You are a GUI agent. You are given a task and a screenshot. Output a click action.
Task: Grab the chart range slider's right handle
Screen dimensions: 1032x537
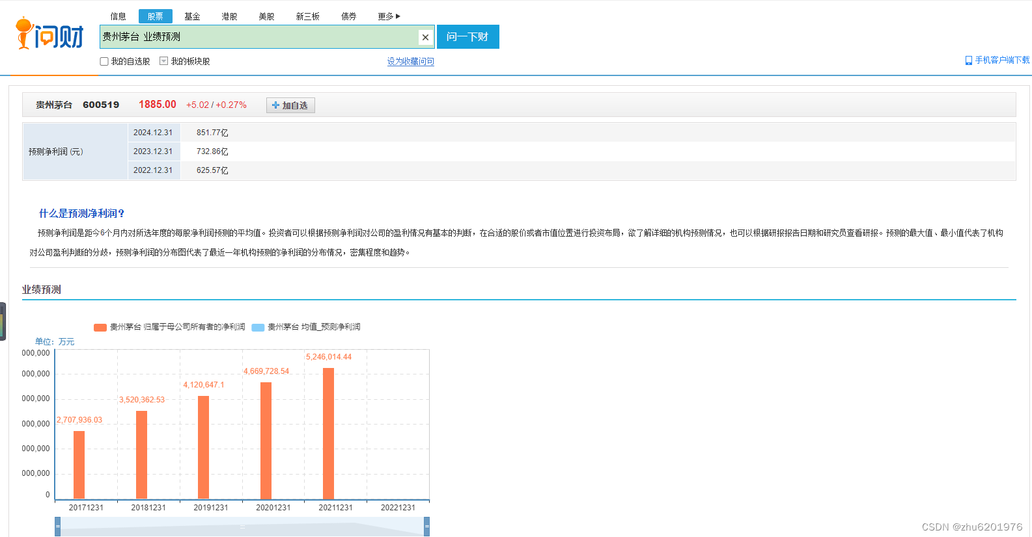[x=426, y=527]
